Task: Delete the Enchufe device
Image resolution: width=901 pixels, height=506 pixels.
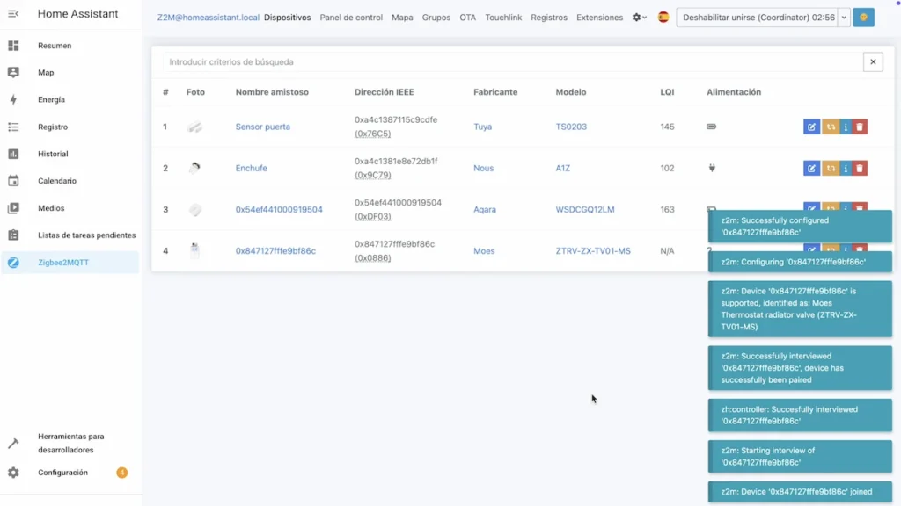Action: (860, 168)
